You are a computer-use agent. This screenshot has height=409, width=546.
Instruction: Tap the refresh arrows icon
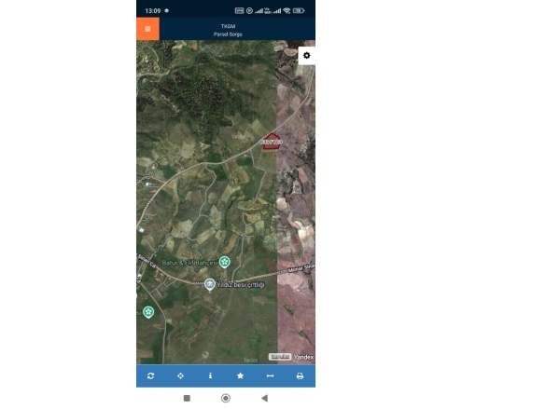pyautogui.click(x=151, y=376)
